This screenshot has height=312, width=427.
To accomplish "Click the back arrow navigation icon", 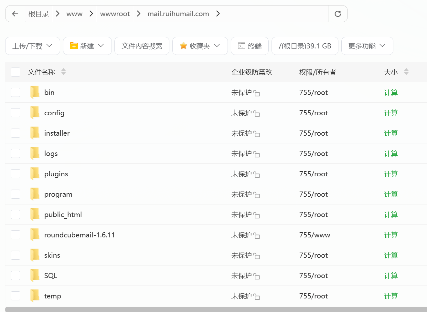I will pyautogui.click(x=15, y=14).
